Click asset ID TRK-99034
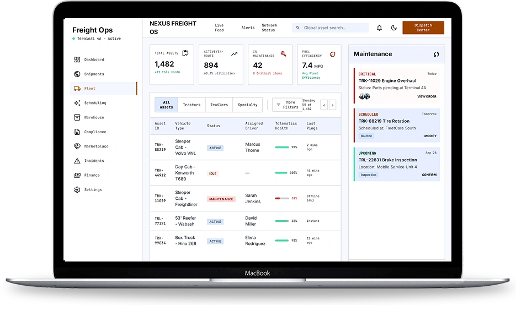Image resolution: width=516 pixels, height=316 pixels. [x=160, y=241]
